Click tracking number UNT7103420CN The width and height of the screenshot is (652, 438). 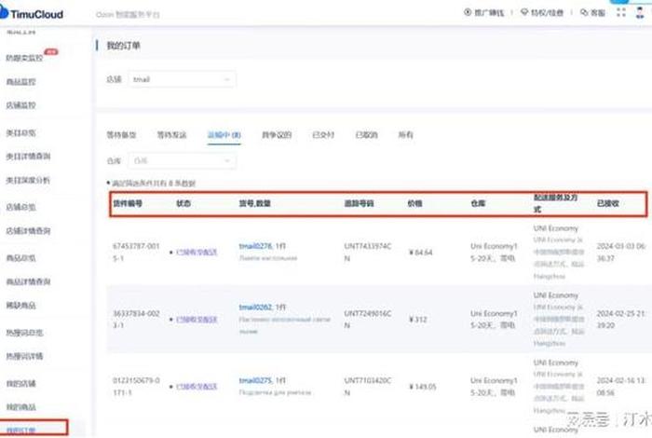pyautogui.click(x=368, y=387)
